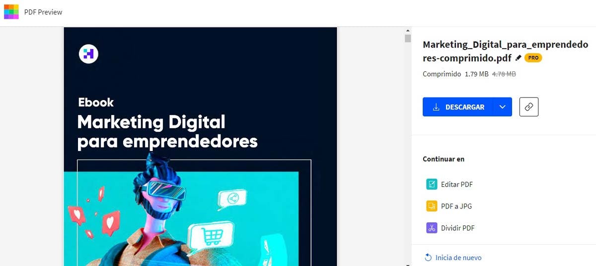Click the PDF a JPG yellow icon
596x266 pixels.
[432, 206]
